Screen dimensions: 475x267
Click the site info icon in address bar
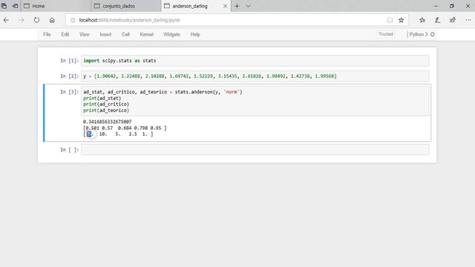pos(73,20)
